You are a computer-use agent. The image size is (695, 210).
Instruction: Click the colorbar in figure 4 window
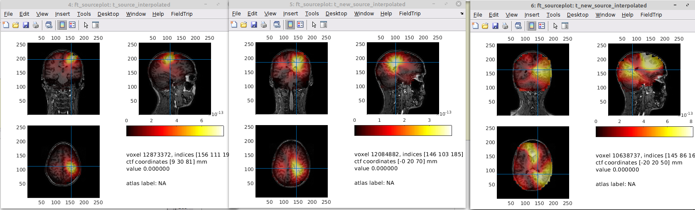point(175,131)
